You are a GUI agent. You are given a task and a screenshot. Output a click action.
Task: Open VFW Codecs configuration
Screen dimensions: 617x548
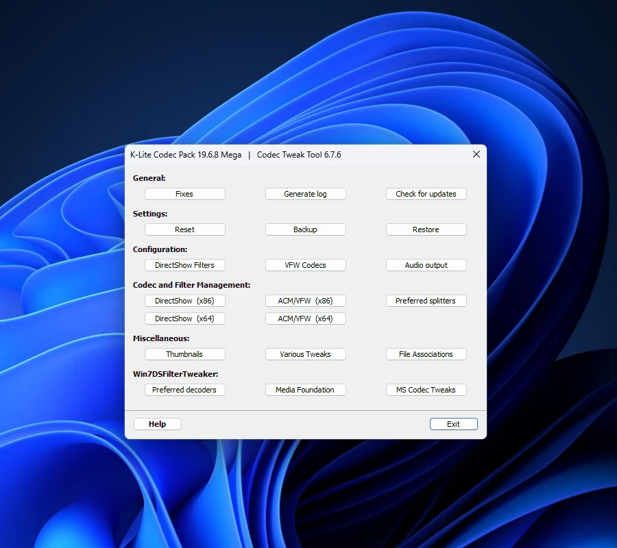(x=305, y=265)
